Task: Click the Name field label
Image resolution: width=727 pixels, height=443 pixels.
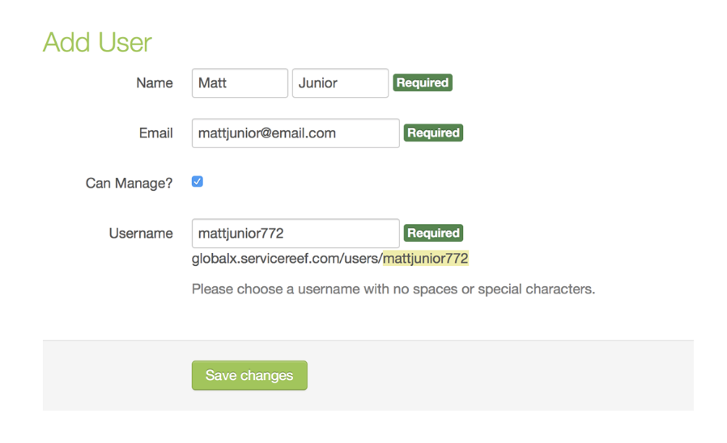Action: (154, 83)
